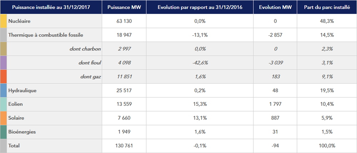Click the mint green Eolien color swatch
This screenshot has width=357, height=153.
[3, 104]
